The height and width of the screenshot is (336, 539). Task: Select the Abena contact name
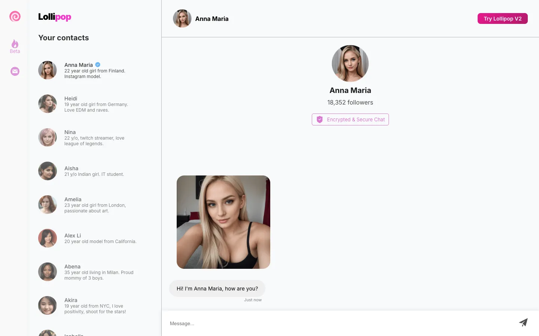[x=72, y=267]
